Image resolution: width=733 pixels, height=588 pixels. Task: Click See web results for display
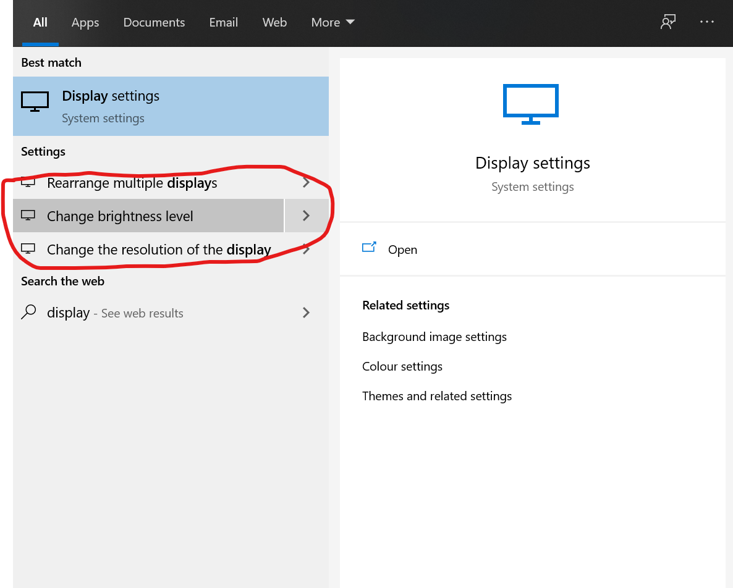(114, 313)
